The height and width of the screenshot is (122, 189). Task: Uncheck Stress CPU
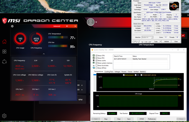tap(97, 56)
